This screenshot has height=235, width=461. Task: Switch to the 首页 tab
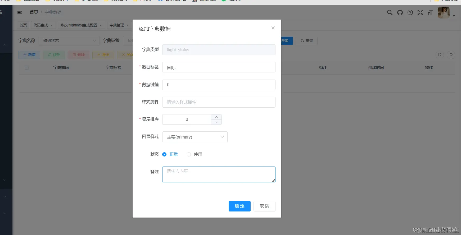point(23,25)
